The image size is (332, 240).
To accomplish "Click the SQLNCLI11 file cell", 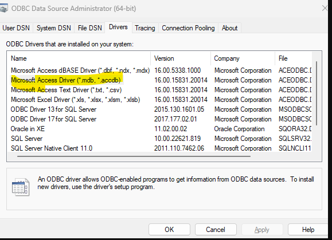I will tap(295, 148).
